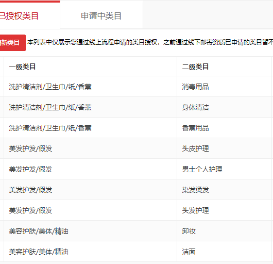273x264 pixels.
Task: Switch to the 已授权类目 tab
Action: click(19, 16)
